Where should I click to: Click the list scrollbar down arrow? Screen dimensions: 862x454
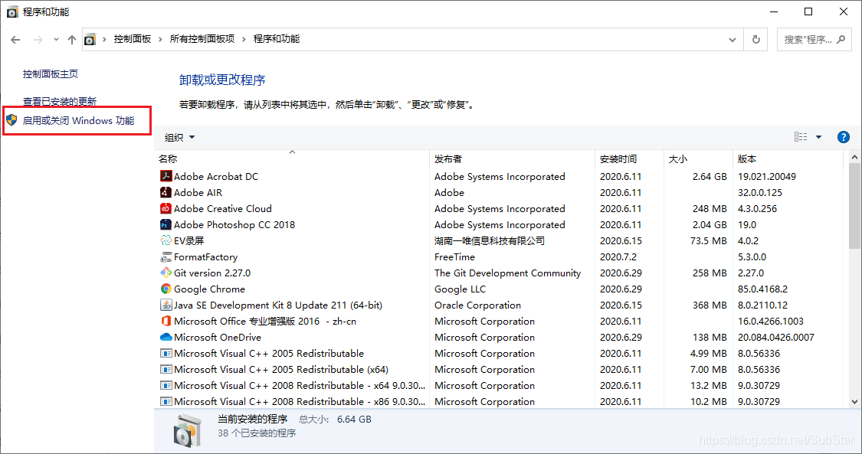point(854,401)
